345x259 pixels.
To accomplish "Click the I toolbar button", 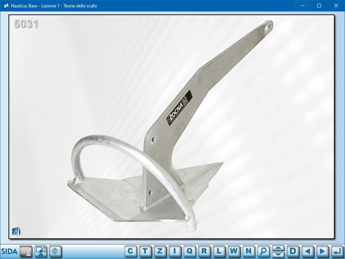I will point(175,251).
